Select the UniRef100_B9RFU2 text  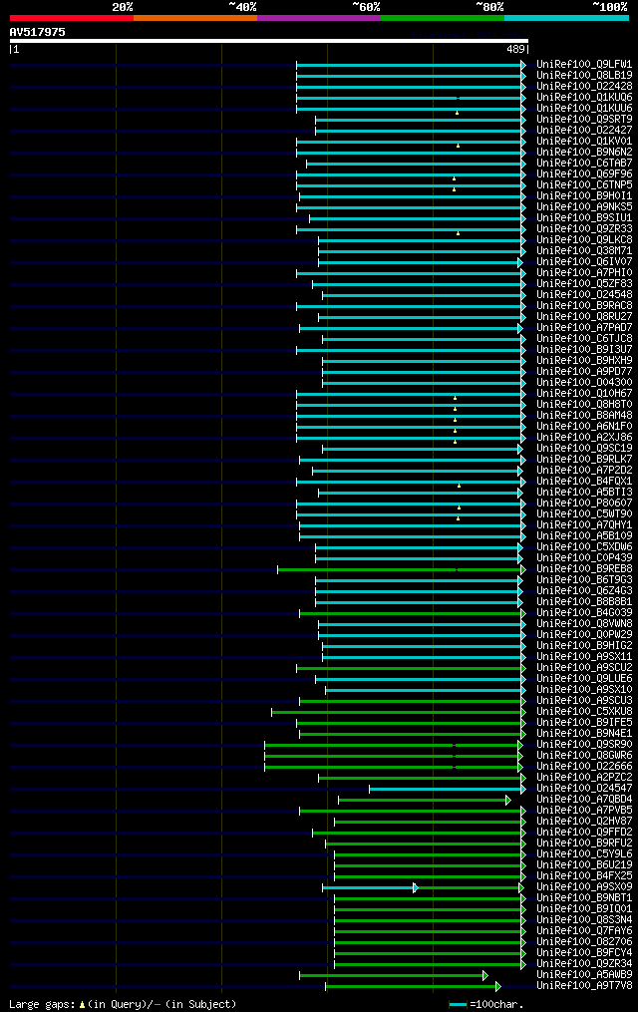pos(584,843)
